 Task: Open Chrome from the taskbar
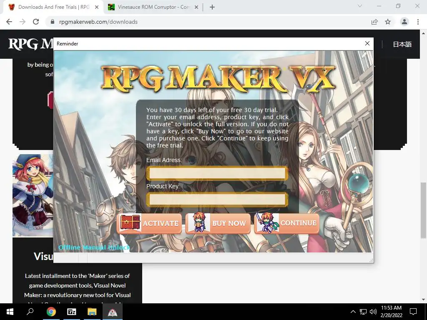[51, 312]
